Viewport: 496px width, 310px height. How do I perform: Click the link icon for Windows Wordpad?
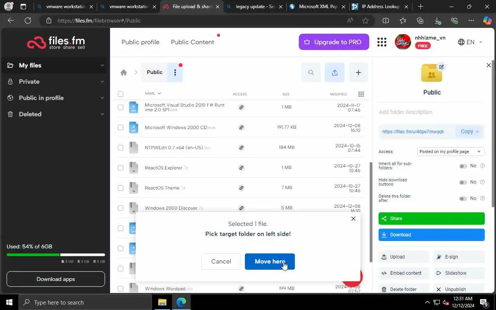(241, 289)
